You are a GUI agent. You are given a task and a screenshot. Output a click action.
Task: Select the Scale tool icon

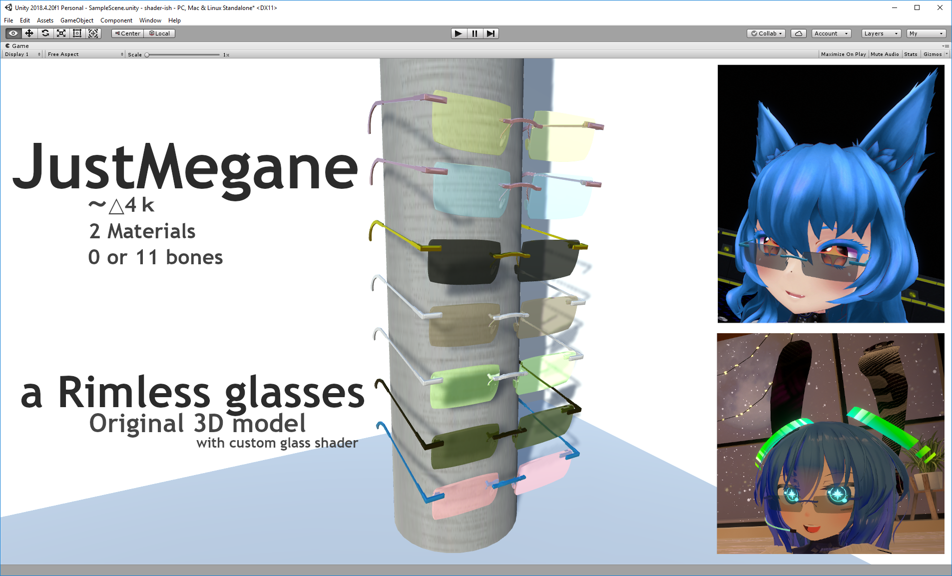point(61,33)
